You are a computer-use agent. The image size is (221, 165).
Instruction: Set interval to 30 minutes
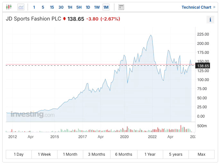coord(61,7)
